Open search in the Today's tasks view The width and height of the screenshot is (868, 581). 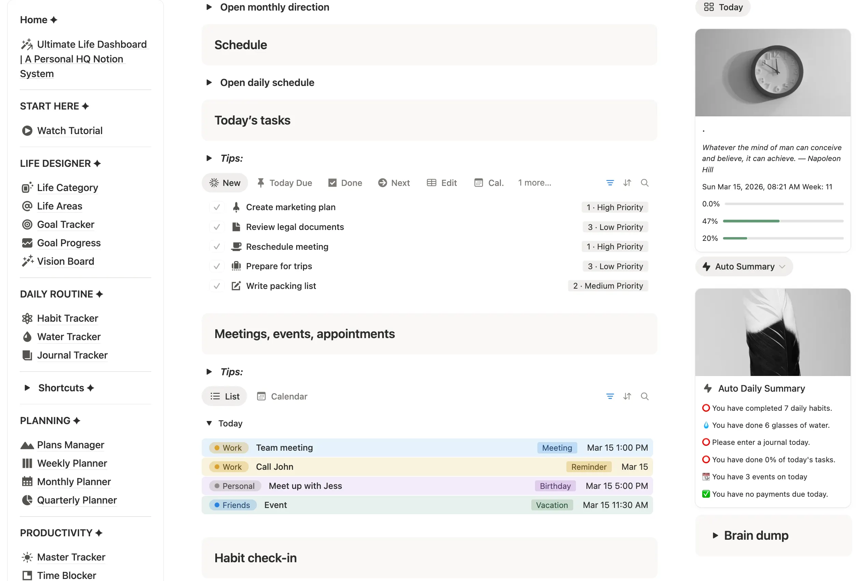tap(645, 182)
